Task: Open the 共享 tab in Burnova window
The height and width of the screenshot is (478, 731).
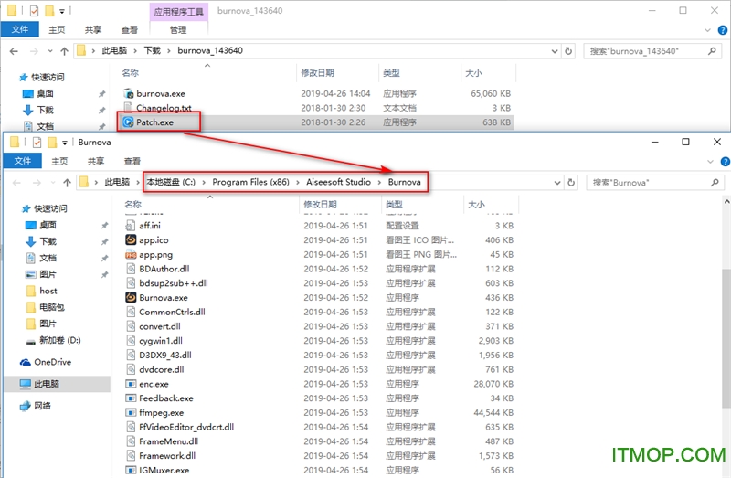Action: 96,162
